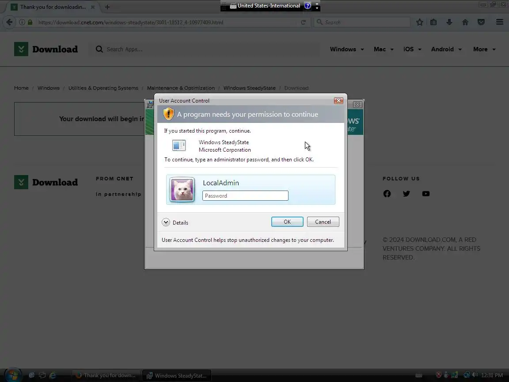The image size is (509, 382).
Task: Switch to 'Thank you for down...' taskbar button
Action: [x=106, y=375]
